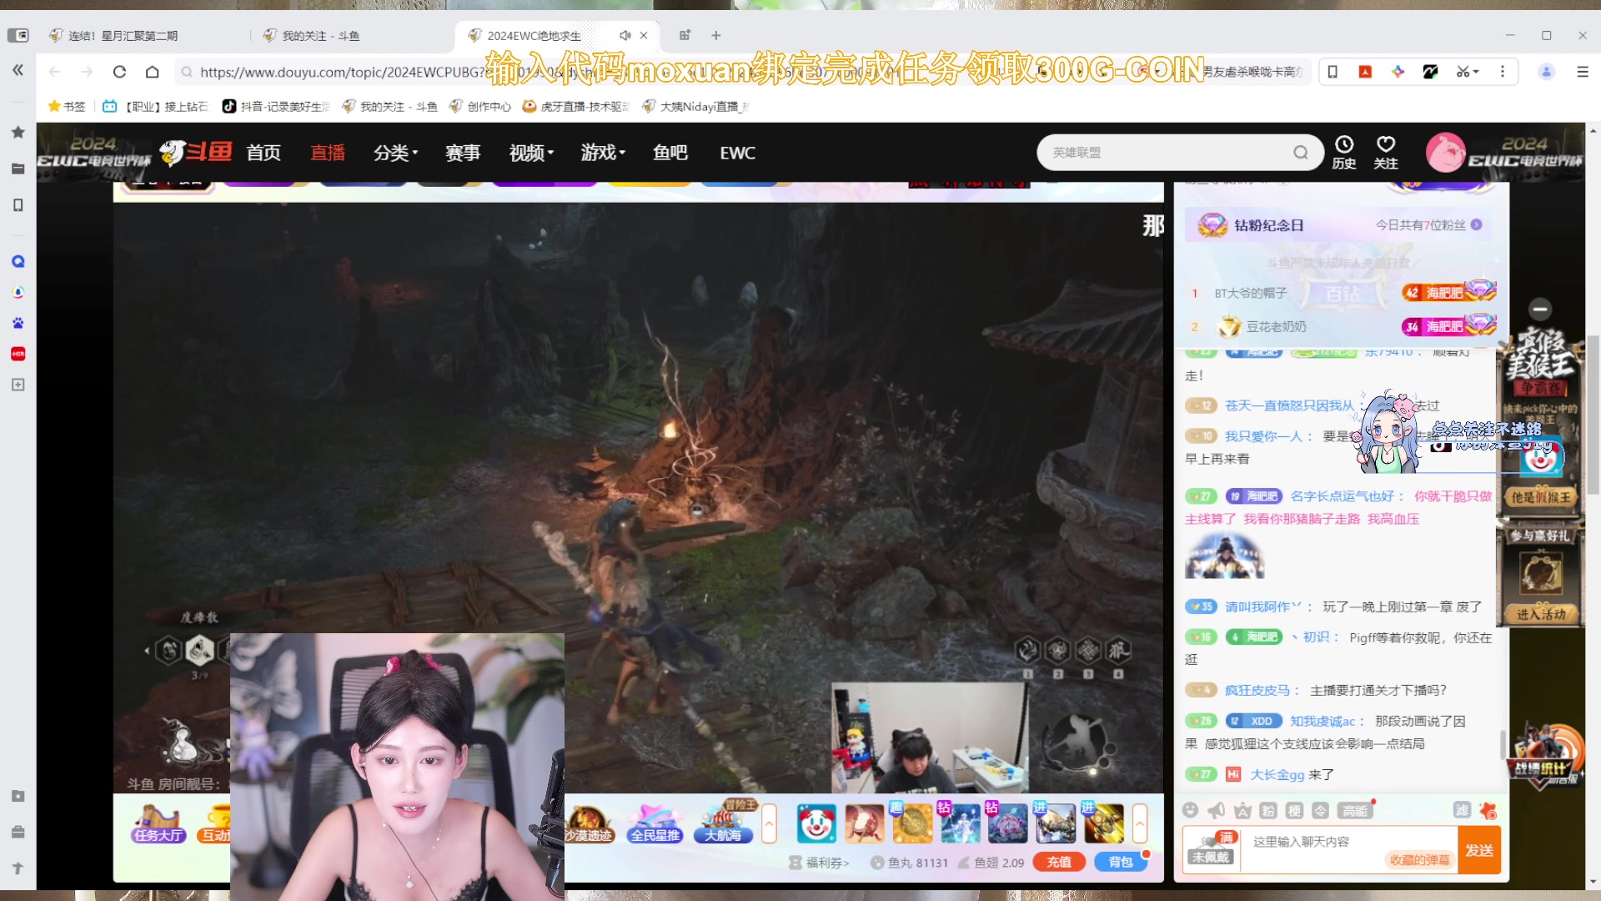
Task: Reload the page with the refresh icon
Action: (x=119, y=72)
